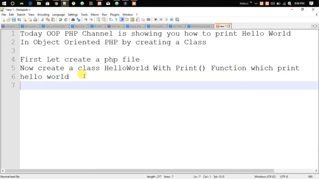Expand hidden tray icons chevron

[256, 3]
